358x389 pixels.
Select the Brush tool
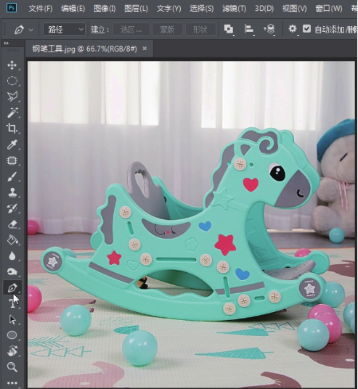pos(12,176)
